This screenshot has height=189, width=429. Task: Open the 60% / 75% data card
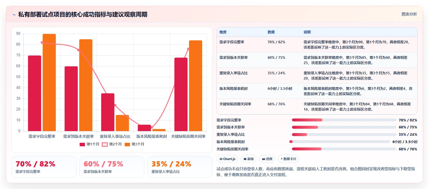[x=112, y=167]
